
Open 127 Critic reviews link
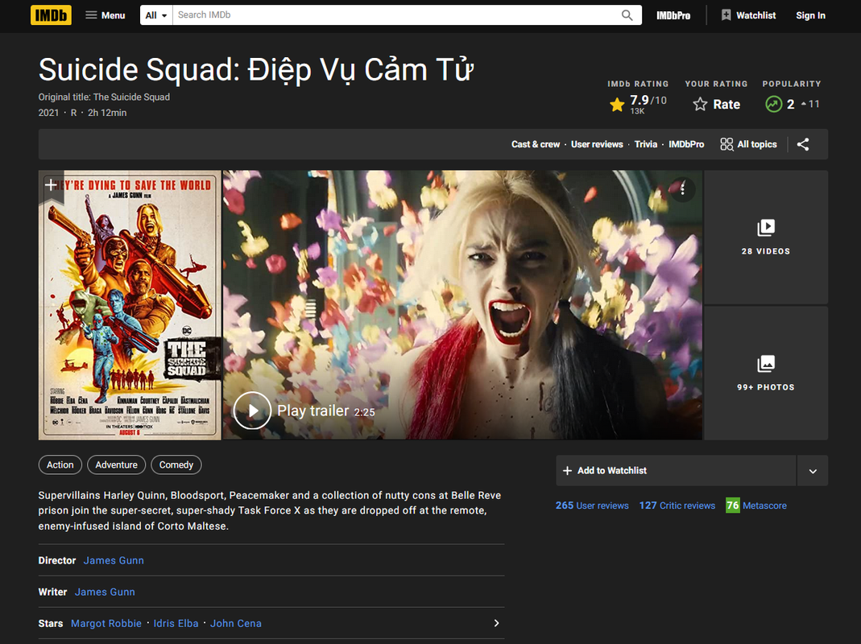click(x=677, y=506)
